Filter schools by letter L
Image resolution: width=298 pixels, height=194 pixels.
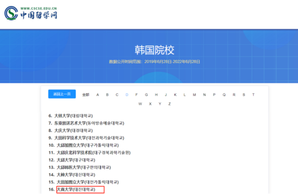(x=185, y=95)
